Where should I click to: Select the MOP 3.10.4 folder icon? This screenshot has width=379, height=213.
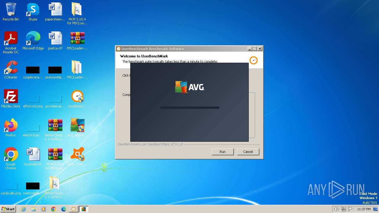pyautogui.click(x=77, y=14)
